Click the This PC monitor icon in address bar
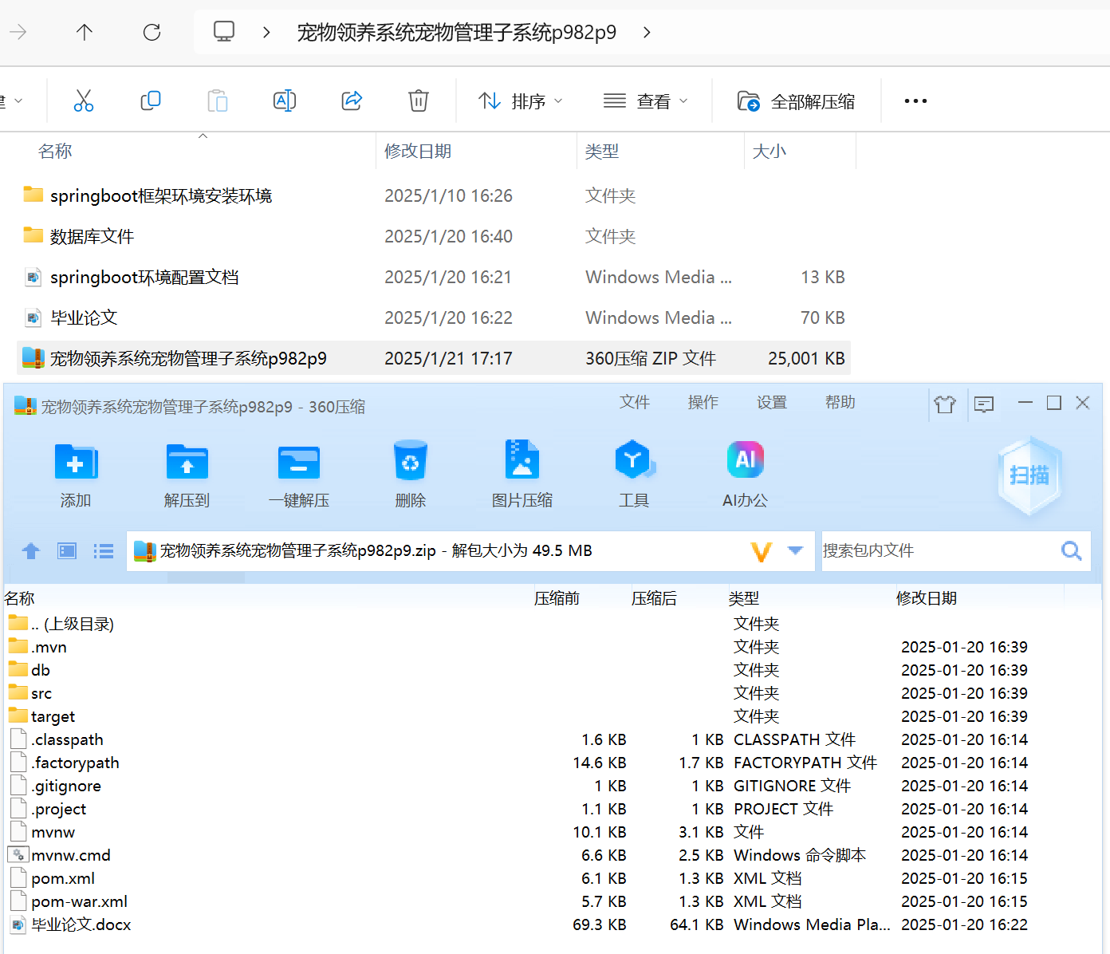 (x=224, y=32)
